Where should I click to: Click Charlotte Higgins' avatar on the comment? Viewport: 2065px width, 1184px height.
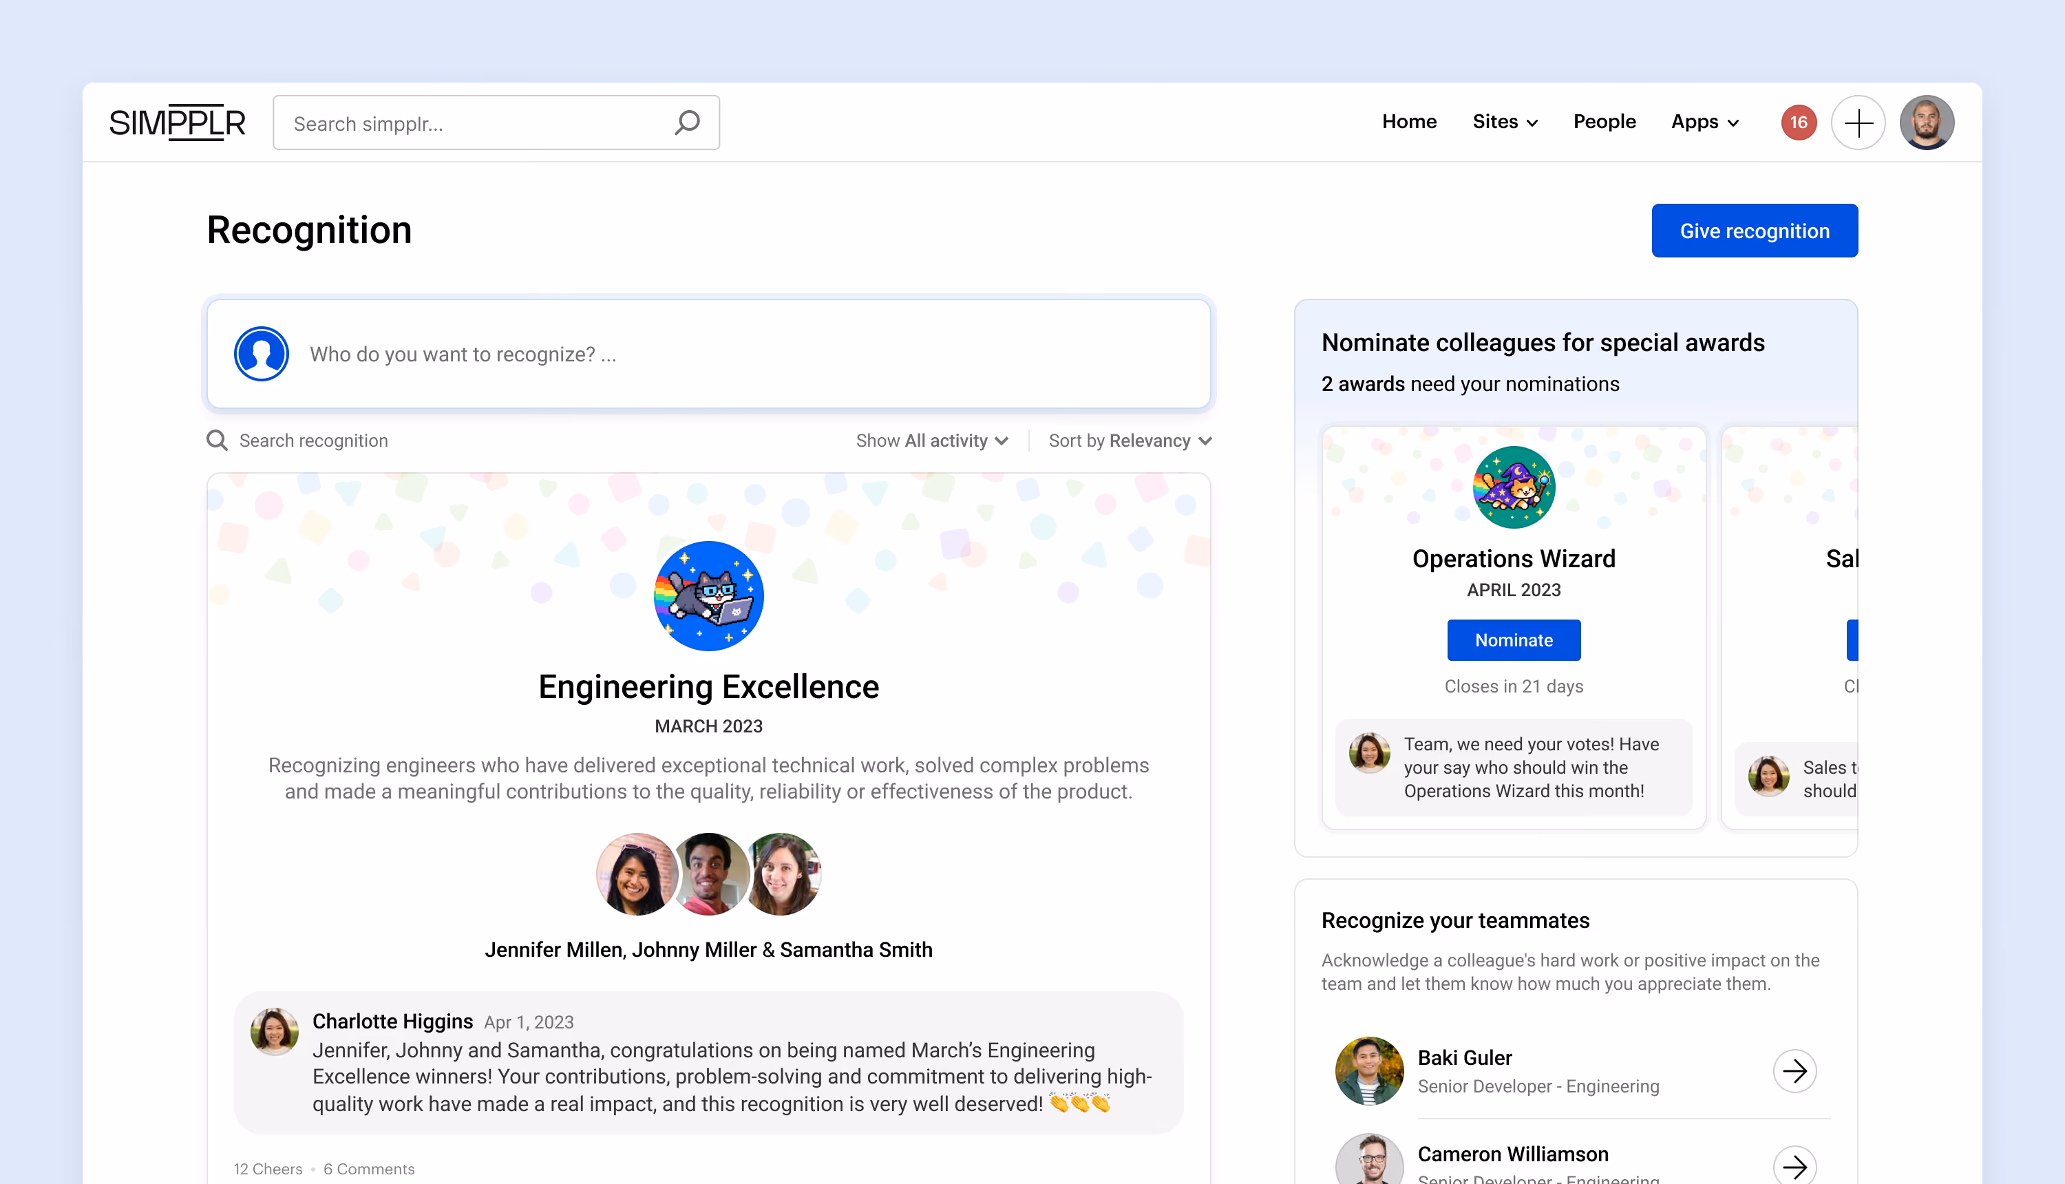click(x=274, y=1031)
